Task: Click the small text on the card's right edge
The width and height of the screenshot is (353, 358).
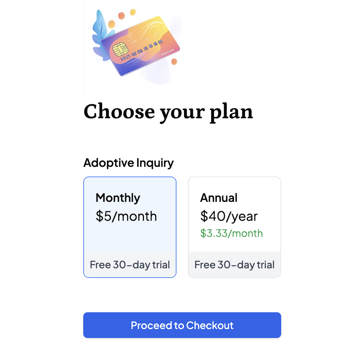Action: (x=166, y=52)
